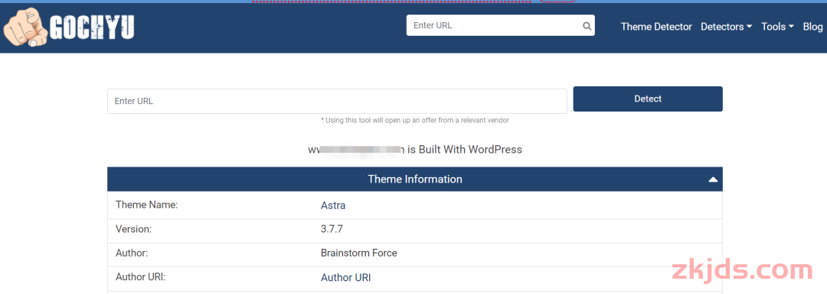Open the Tools dropdown menu
This screenshot has width=827, height=294.
pos(777,26)
